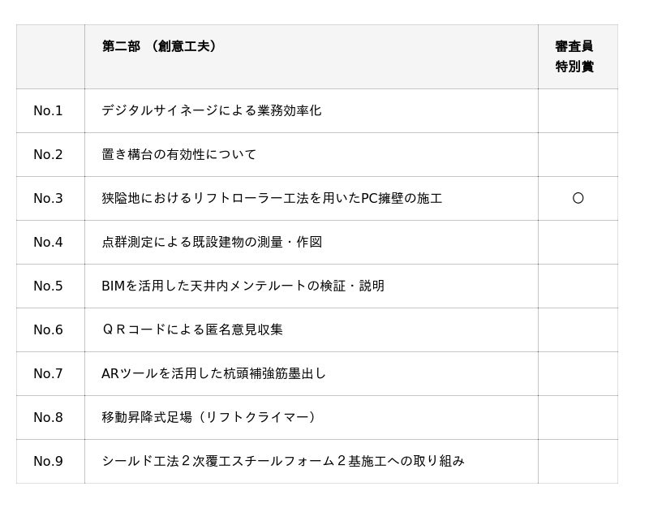The height and width of the screenshot is (508, 649).
Task: Click the circle mark in the No.3 row
Action: [578, 198]
